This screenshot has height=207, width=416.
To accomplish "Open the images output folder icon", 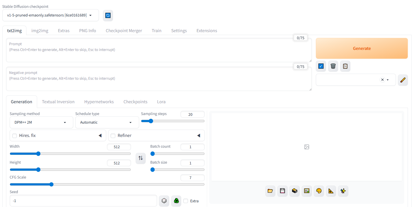I will [x=270, y=191].
